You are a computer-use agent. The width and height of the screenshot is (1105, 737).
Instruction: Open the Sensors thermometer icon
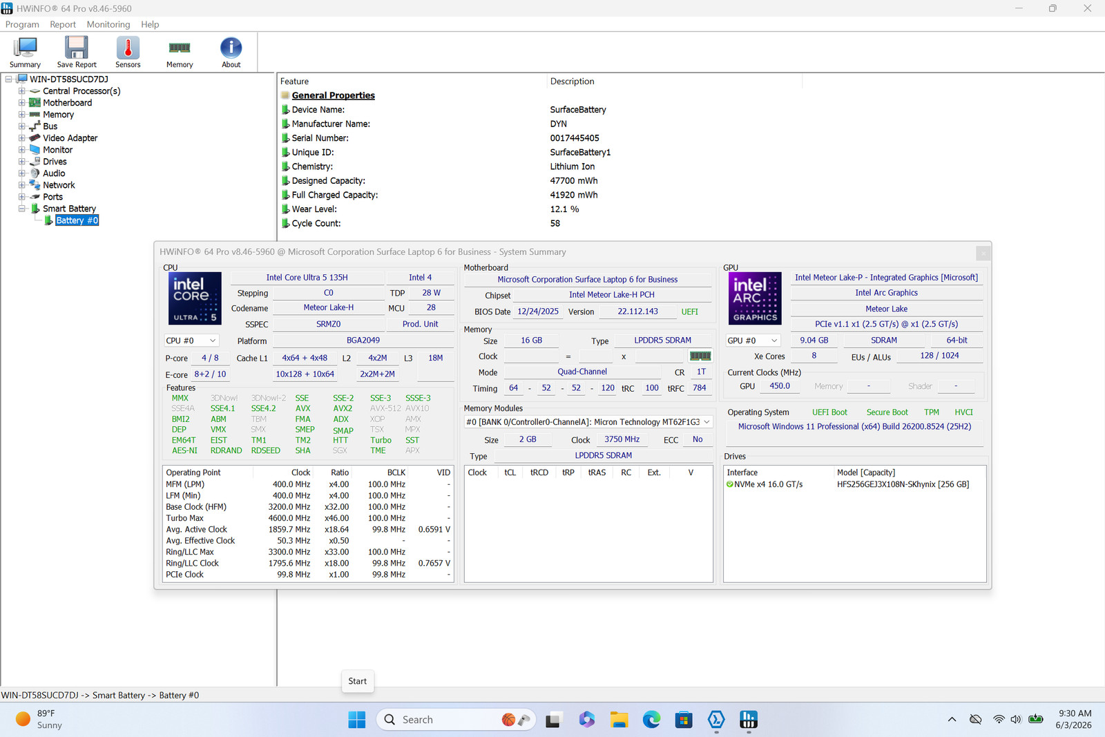(128, 52)
